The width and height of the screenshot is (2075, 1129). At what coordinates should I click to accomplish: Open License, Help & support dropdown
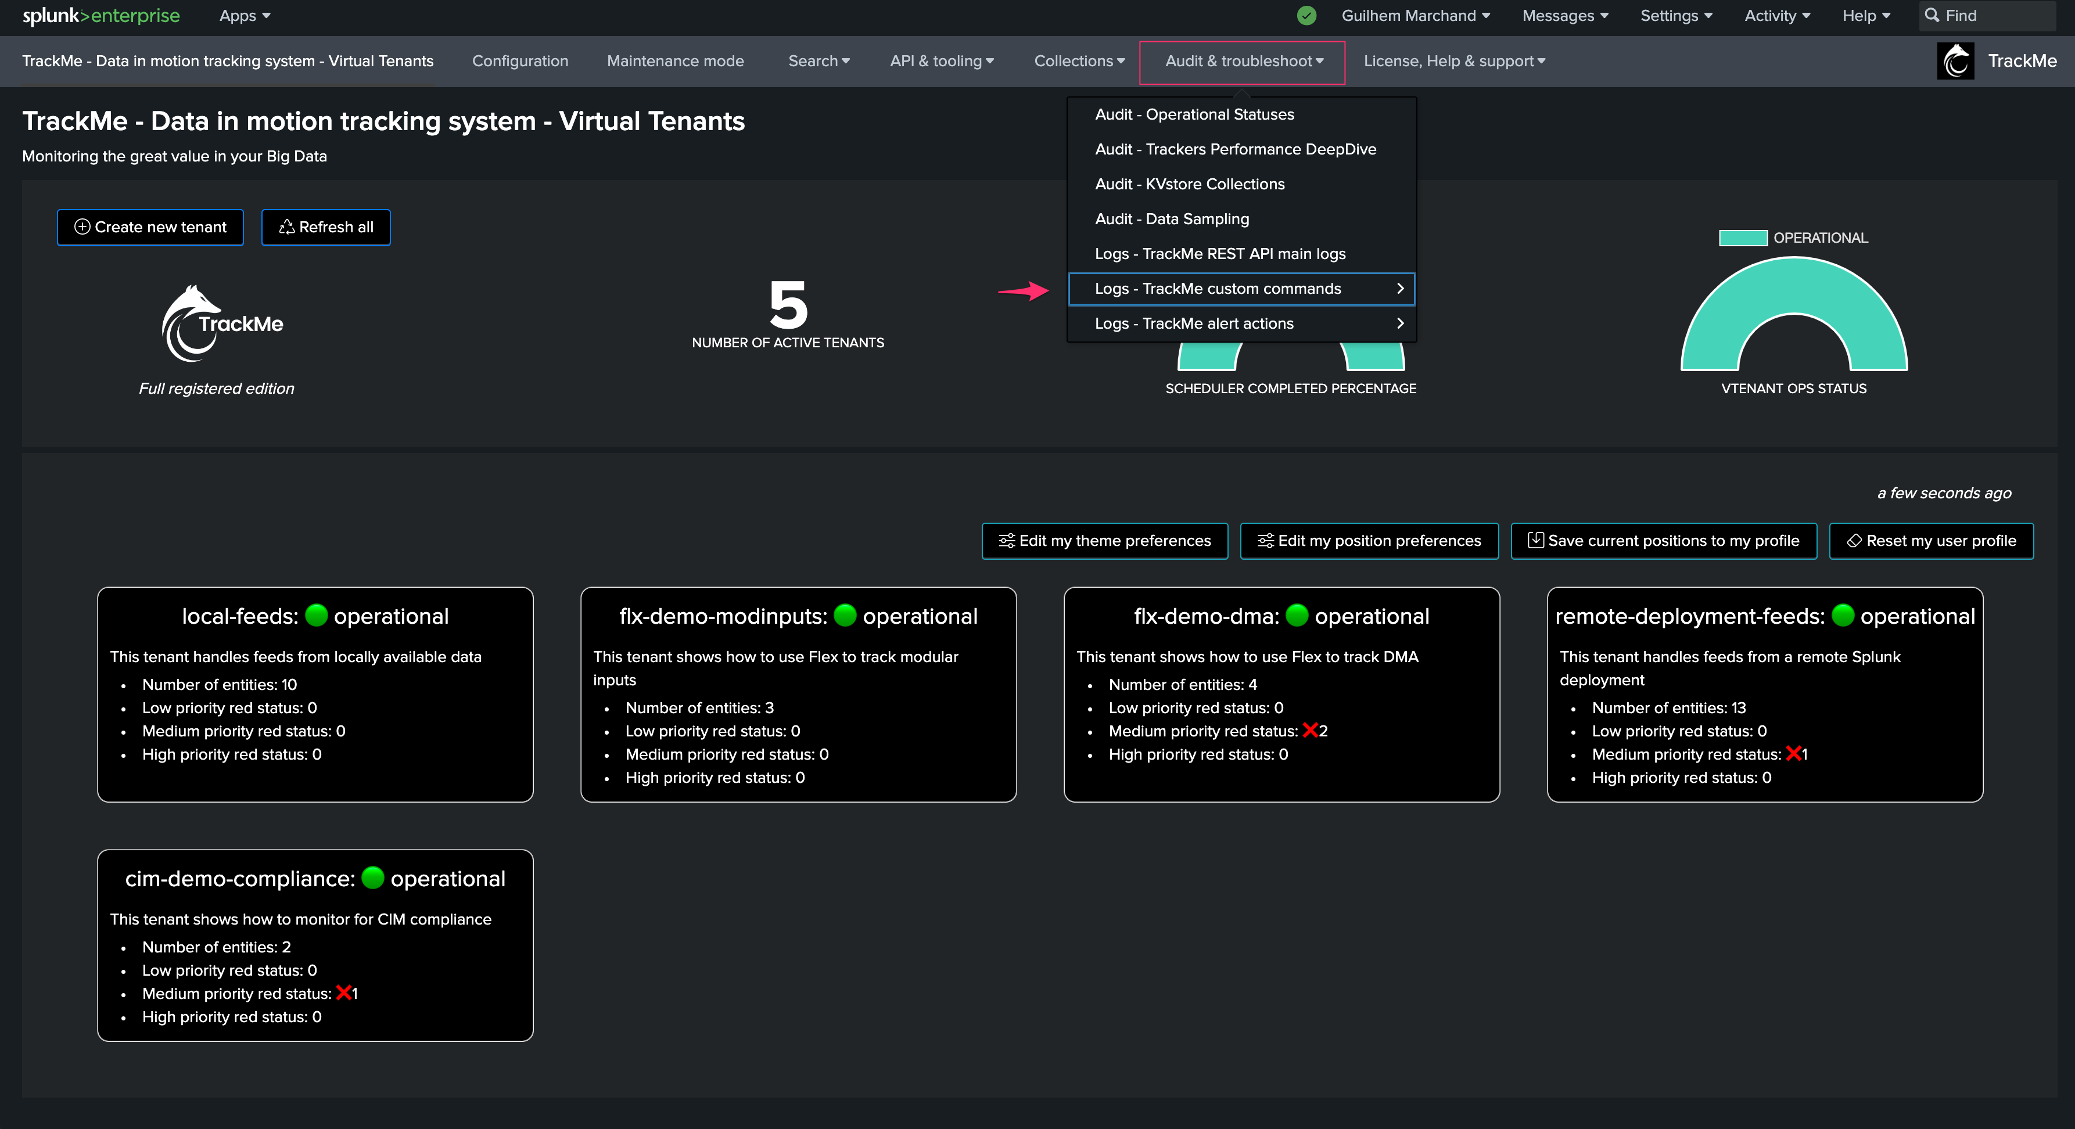pyautogui.click(x=1454, y=61)
